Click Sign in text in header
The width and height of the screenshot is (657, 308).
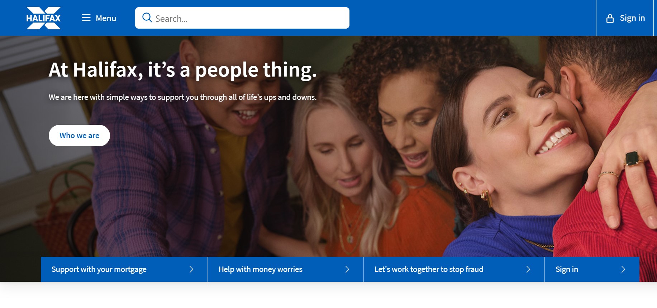pos(632,18)
